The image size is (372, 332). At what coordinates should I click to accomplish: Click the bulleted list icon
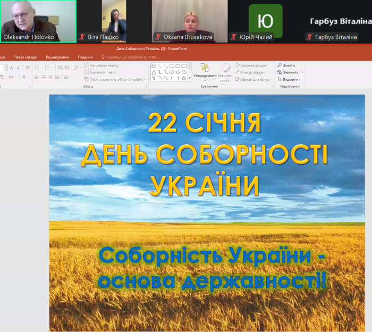pos(37,68)
